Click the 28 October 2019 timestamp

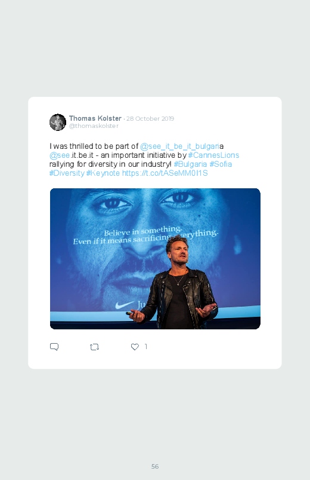coord(150,118)
